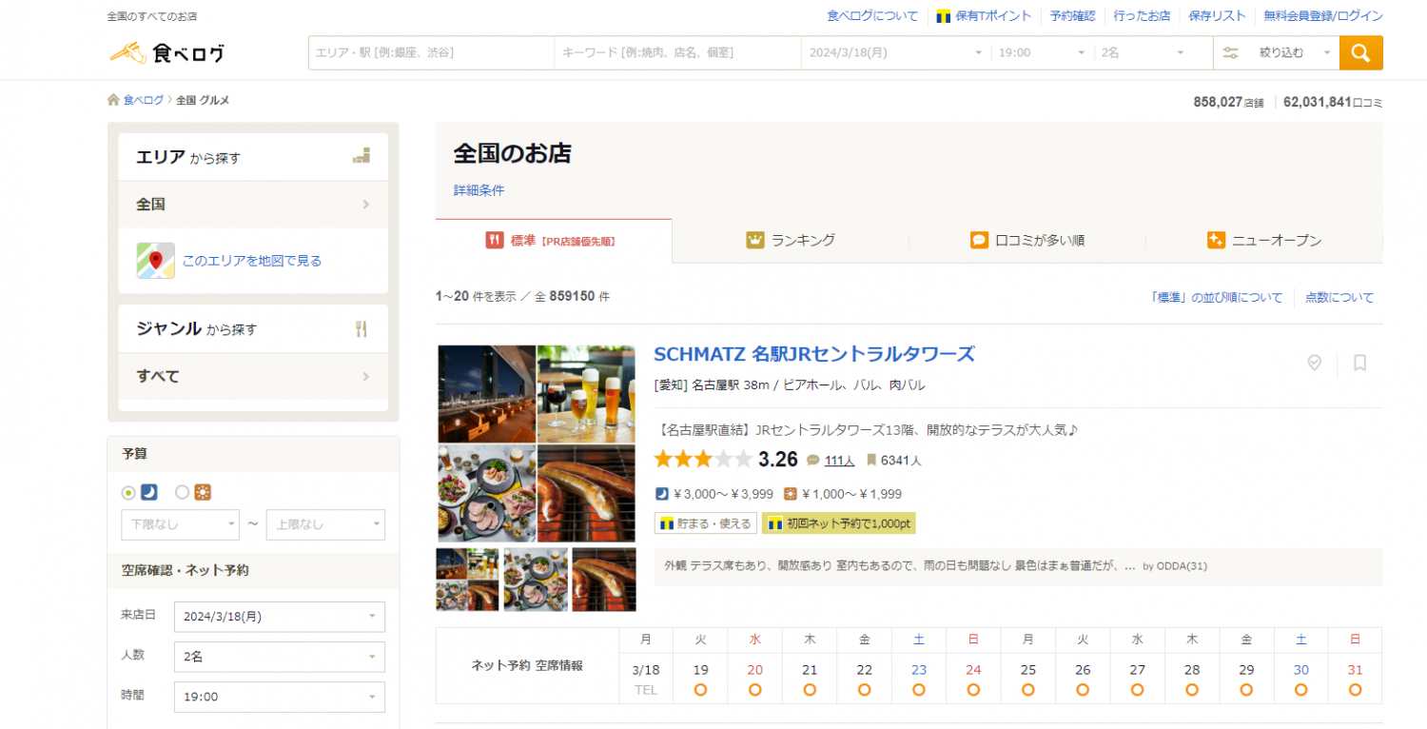The image size is (1427, 729).
Task: Click the crown ranking icon
Action: pyautogui.click(x=755, y=240)
